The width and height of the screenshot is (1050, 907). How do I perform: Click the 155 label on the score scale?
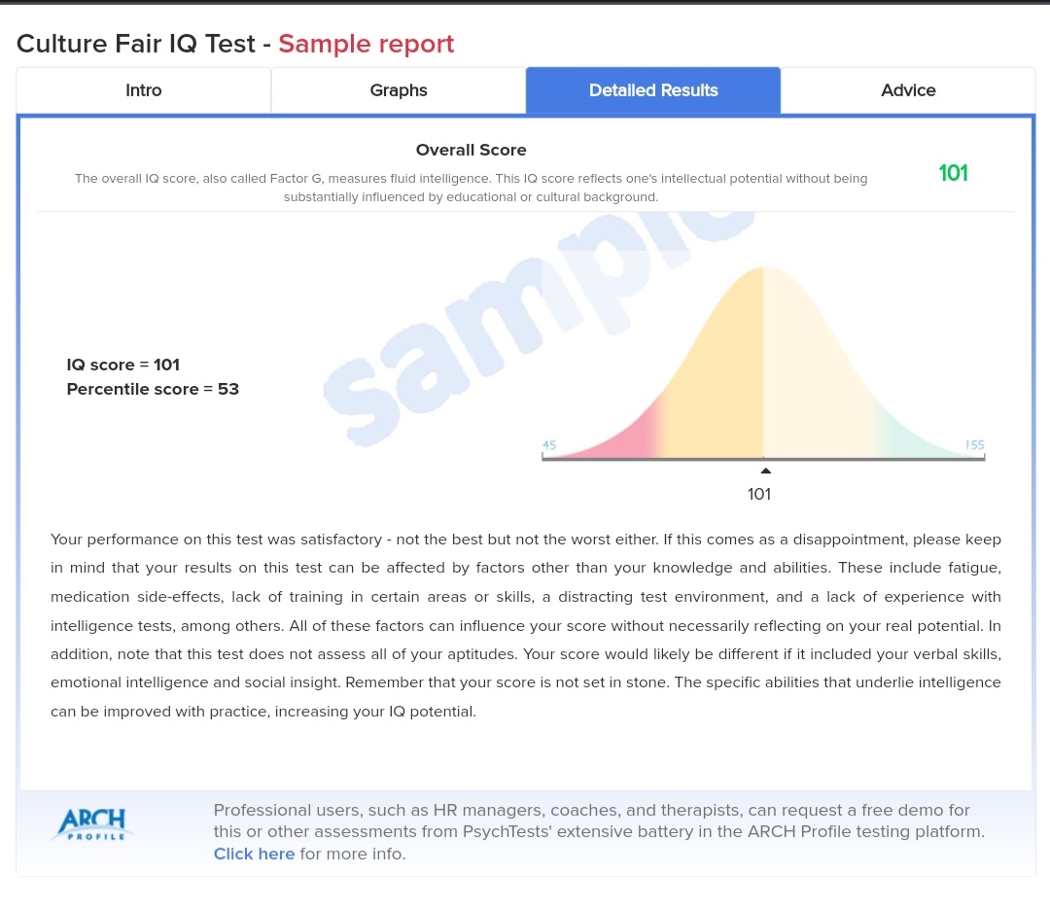point(974,444)
